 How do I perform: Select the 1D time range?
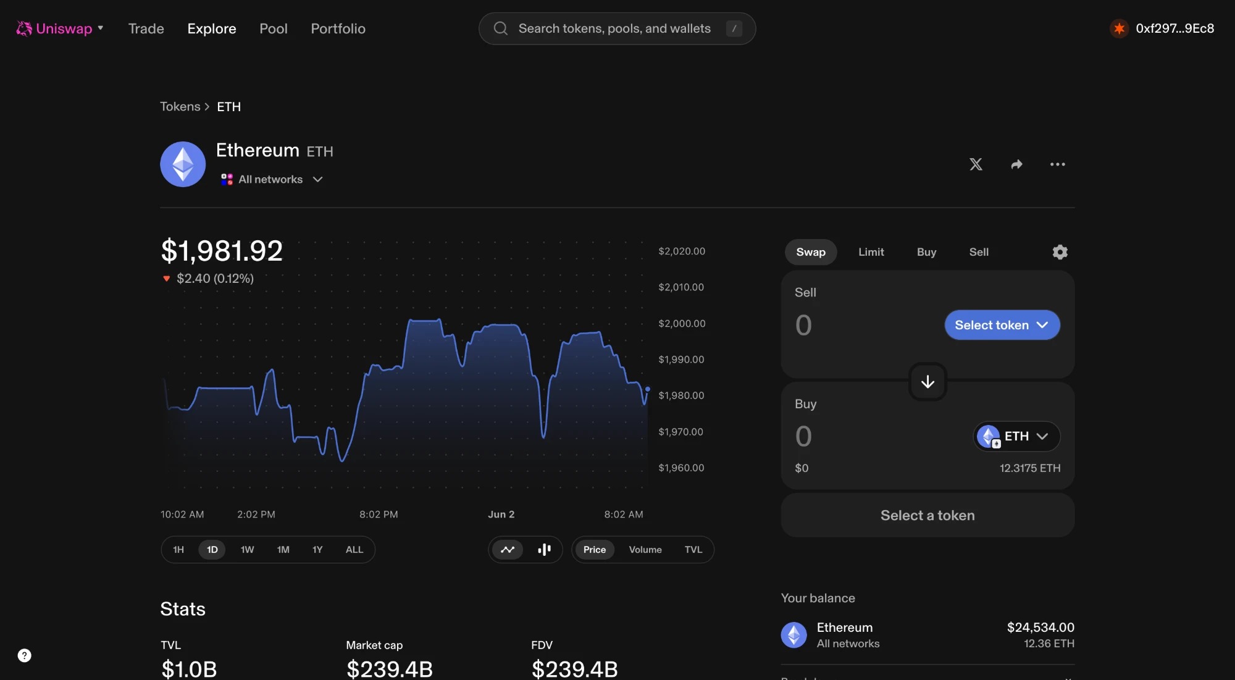(212, 549)
